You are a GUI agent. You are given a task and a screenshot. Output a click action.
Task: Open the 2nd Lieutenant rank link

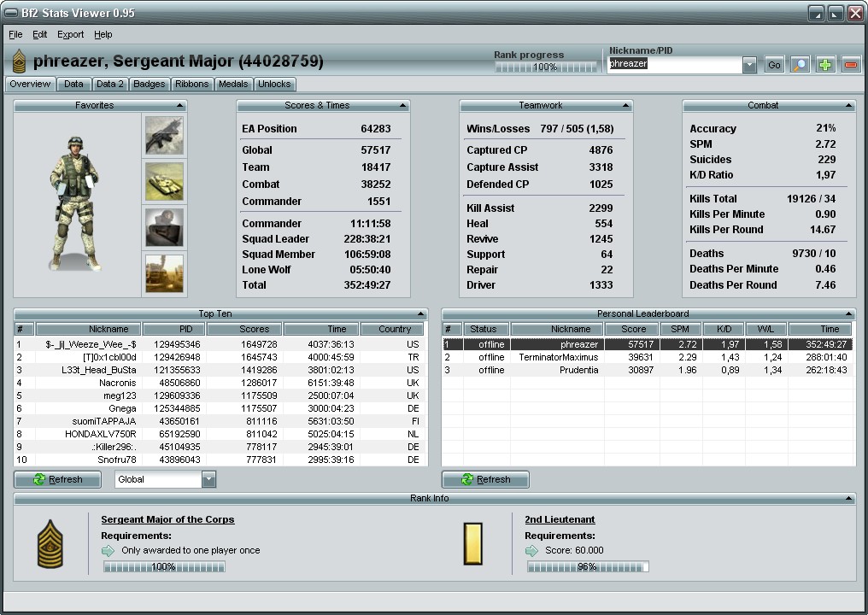[x=560, y=520]
